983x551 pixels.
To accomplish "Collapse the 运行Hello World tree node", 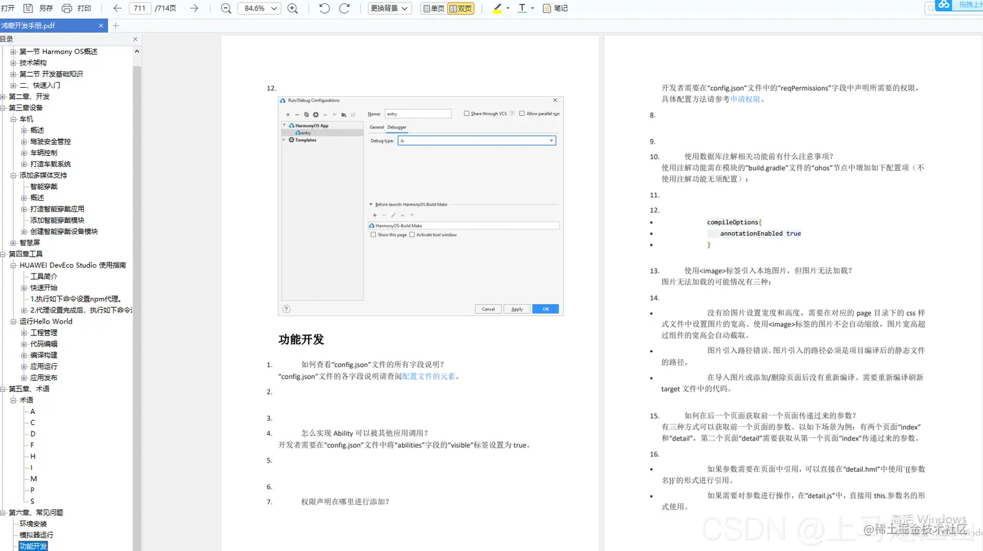I will pos(13,322).
